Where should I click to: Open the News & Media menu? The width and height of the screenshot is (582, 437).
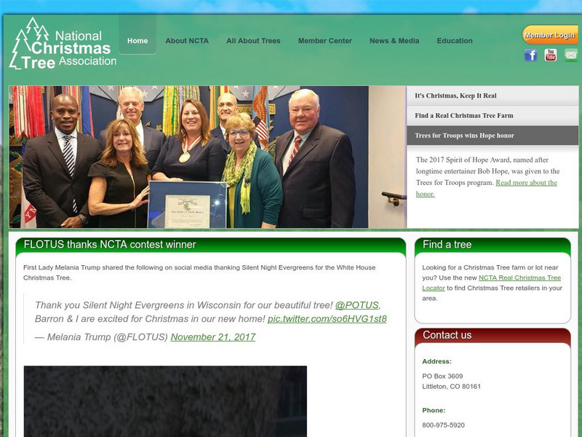pos(394,41)
